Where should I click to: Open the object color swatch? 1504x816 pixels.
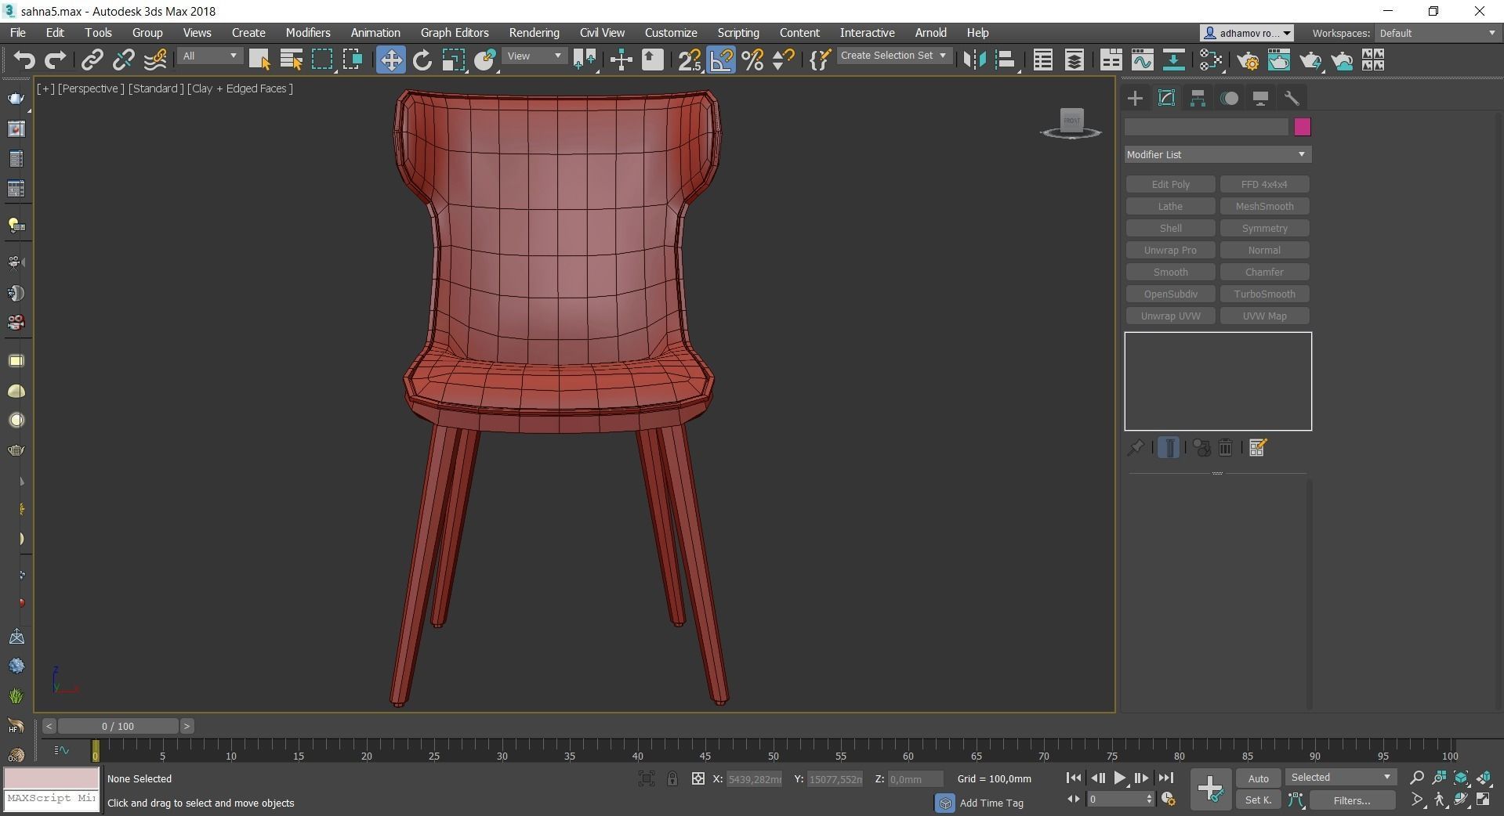tap(1303, 127)
